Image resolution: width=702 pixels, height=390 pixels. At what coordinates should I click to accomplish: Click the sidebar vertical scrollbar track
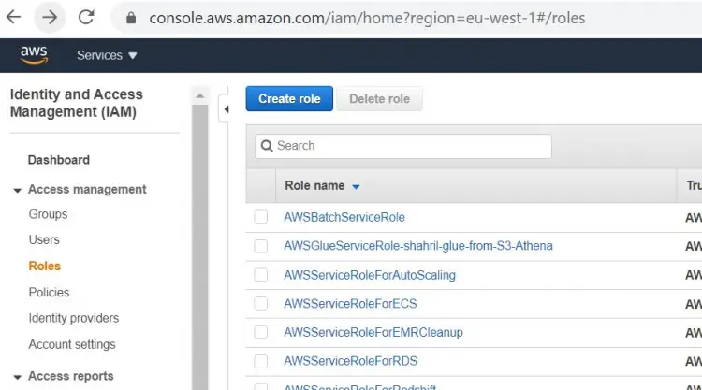pos(200,247)
